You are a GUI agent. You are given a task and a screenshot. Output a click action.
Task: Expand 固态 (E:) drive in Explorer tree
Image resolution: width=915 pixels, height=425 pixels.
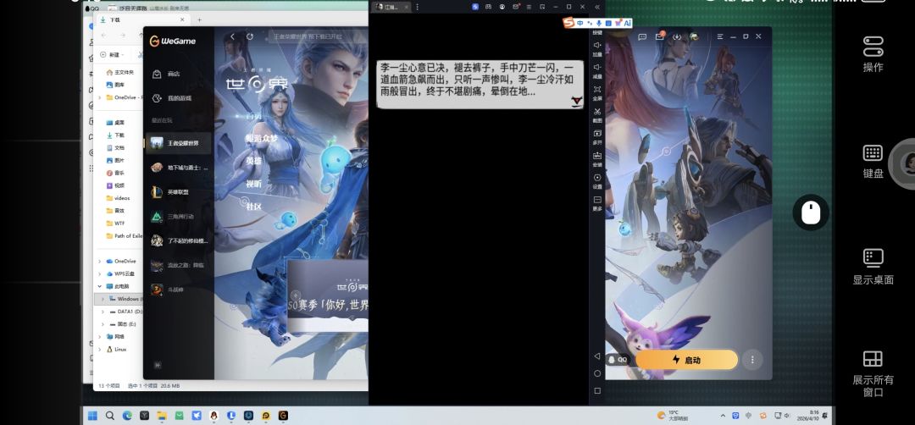click(103, 324)
